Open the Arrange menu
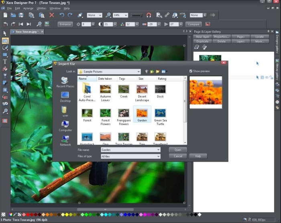This screenshot has width=281, height=223. [28, 8]
